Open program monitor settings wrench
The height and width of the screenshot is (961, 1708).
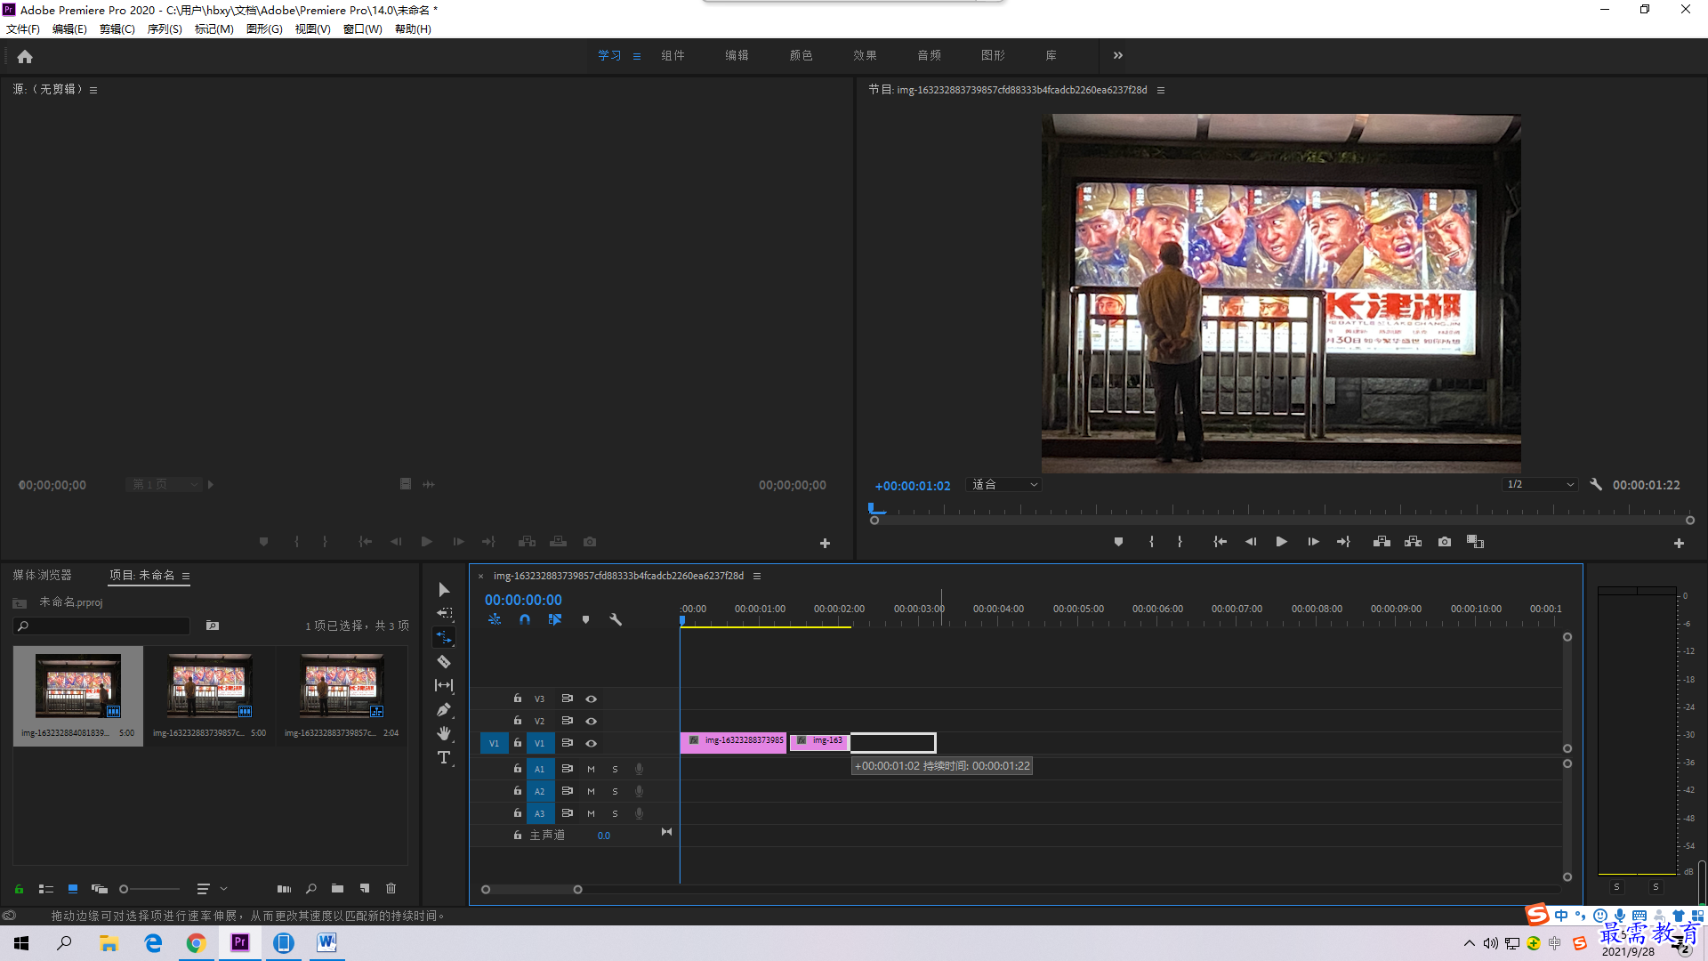tap(1596, 485)
